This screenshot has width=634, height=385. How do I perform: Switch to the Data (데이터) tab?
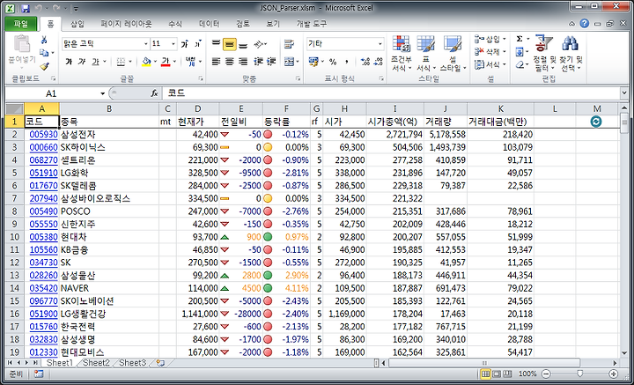(x=209, y=24)
